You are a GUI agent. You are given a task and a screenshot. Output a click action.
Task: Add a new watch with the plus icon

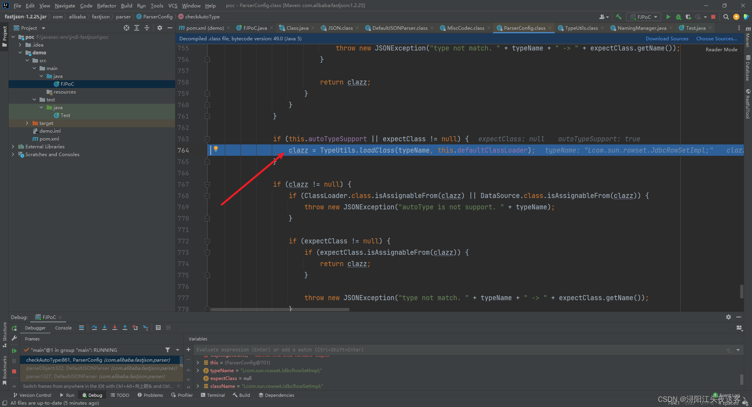point(188,349)
